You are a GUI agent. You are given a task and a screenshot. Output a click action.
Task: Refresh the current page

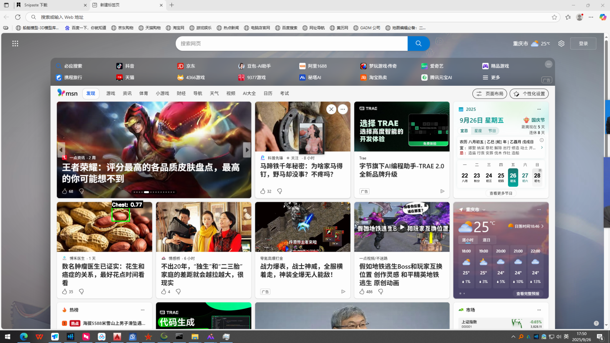[x=18, y=17]
